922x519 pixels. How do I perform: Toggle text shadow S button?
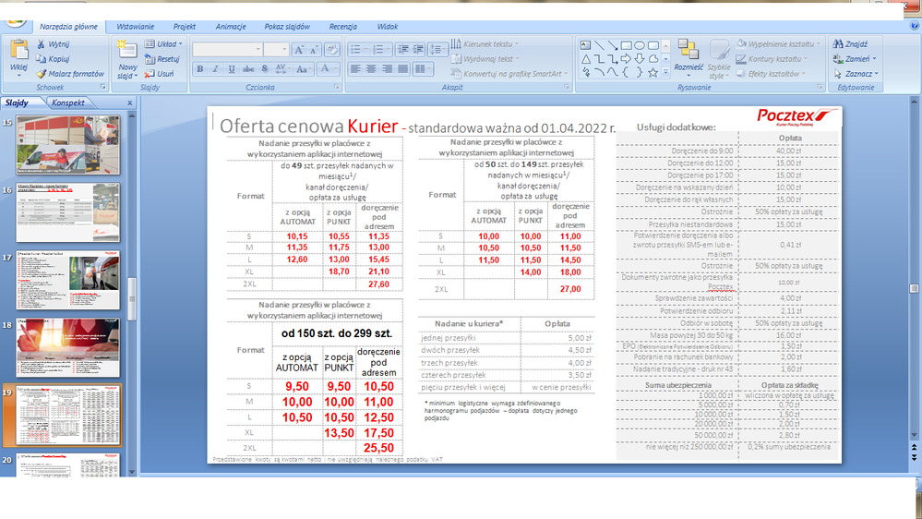click(265, 69)
